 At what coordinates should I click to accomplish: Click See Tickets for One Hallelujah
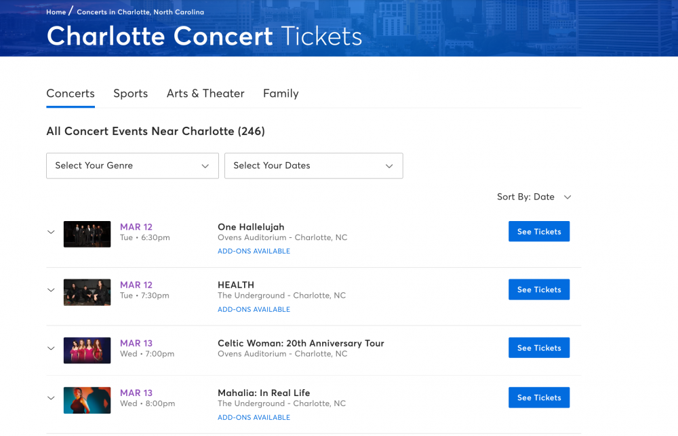[539, 231]
